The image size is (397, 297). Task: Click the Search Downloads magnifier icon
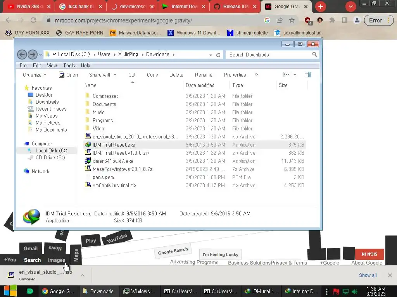point(314,54)
